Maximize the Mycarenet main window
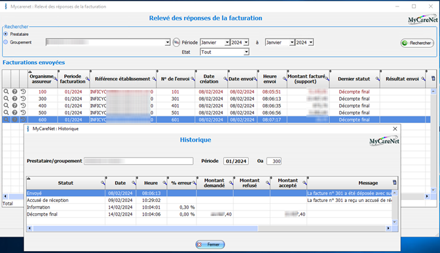Screen dimensions: 440x253 click(414, 6)
